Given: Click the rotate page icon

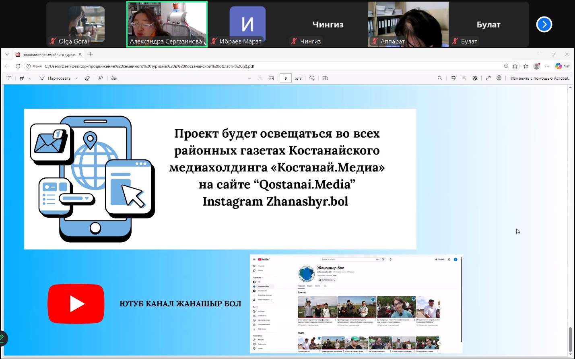Looking at the screenshot, I should (312, 78).
